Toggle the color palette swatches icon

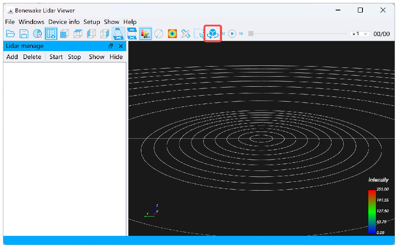click(145, 34)
